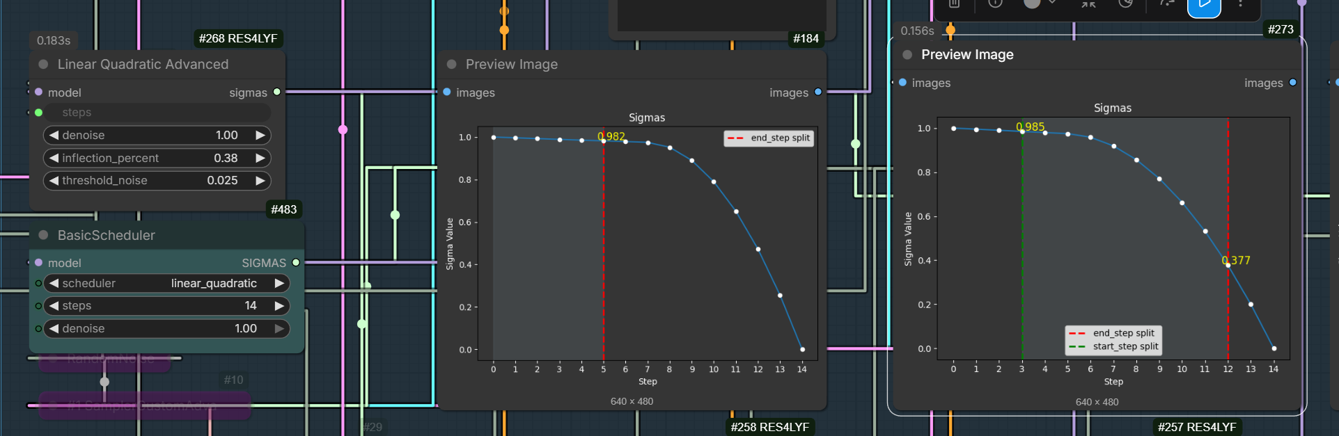Click the model input port of BasicScheduler
The width and height of the screenshot is (1339, 436).
coord(38,262)
